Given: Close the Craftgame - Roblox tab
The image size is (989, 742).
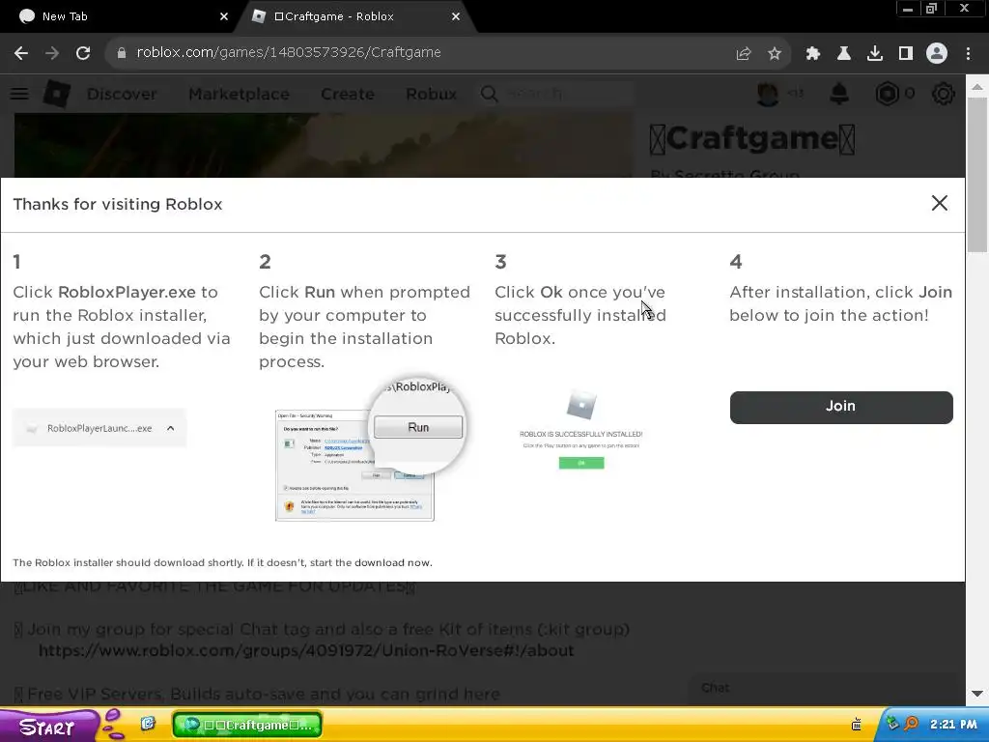Looking at the screenshot, I should (456, 17).
